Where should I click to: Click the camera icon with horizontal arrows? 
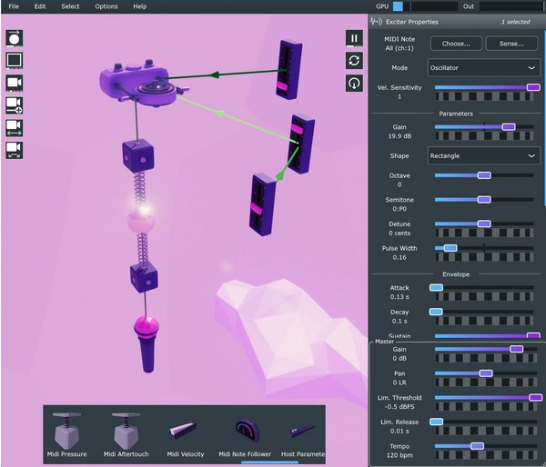click(15, 128)
